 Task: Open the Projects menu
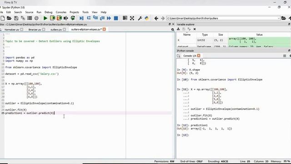74,12
